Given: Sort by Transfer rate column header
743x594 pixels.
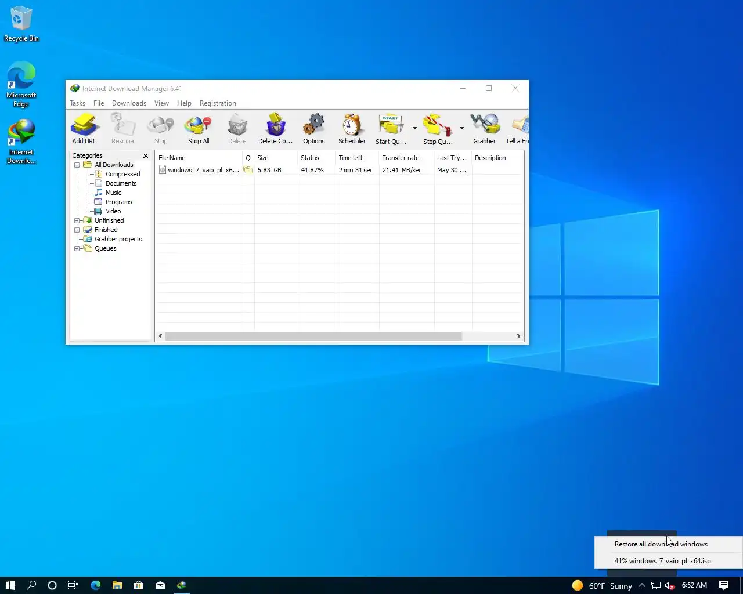Looking at the screenshot, I should 406,158.
